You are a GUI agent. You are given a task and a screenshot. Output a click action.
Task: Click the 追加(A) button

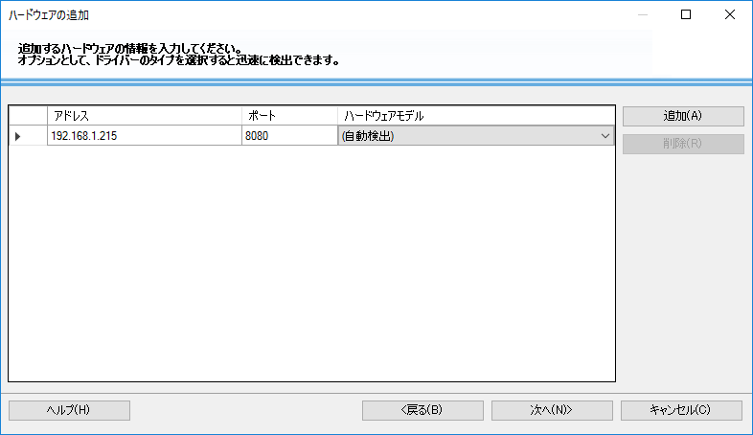tap(683, 116)
